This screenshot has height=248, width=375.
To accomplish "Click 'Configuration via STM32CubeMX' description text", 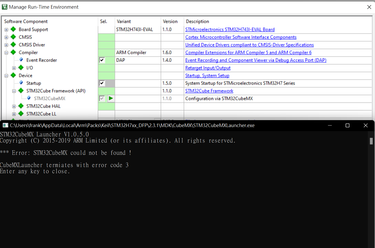I will (x=219, y=98).
